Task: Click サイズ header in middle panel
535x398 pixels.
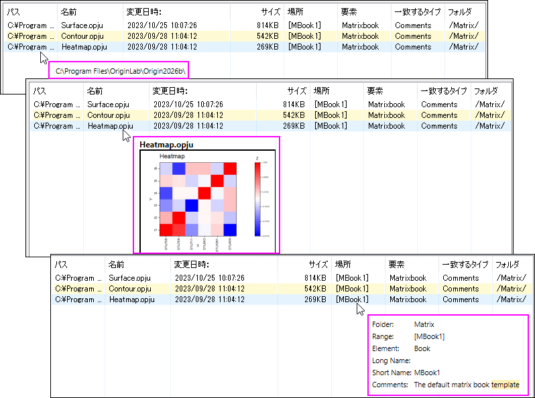Action: (x=296, y=91)
